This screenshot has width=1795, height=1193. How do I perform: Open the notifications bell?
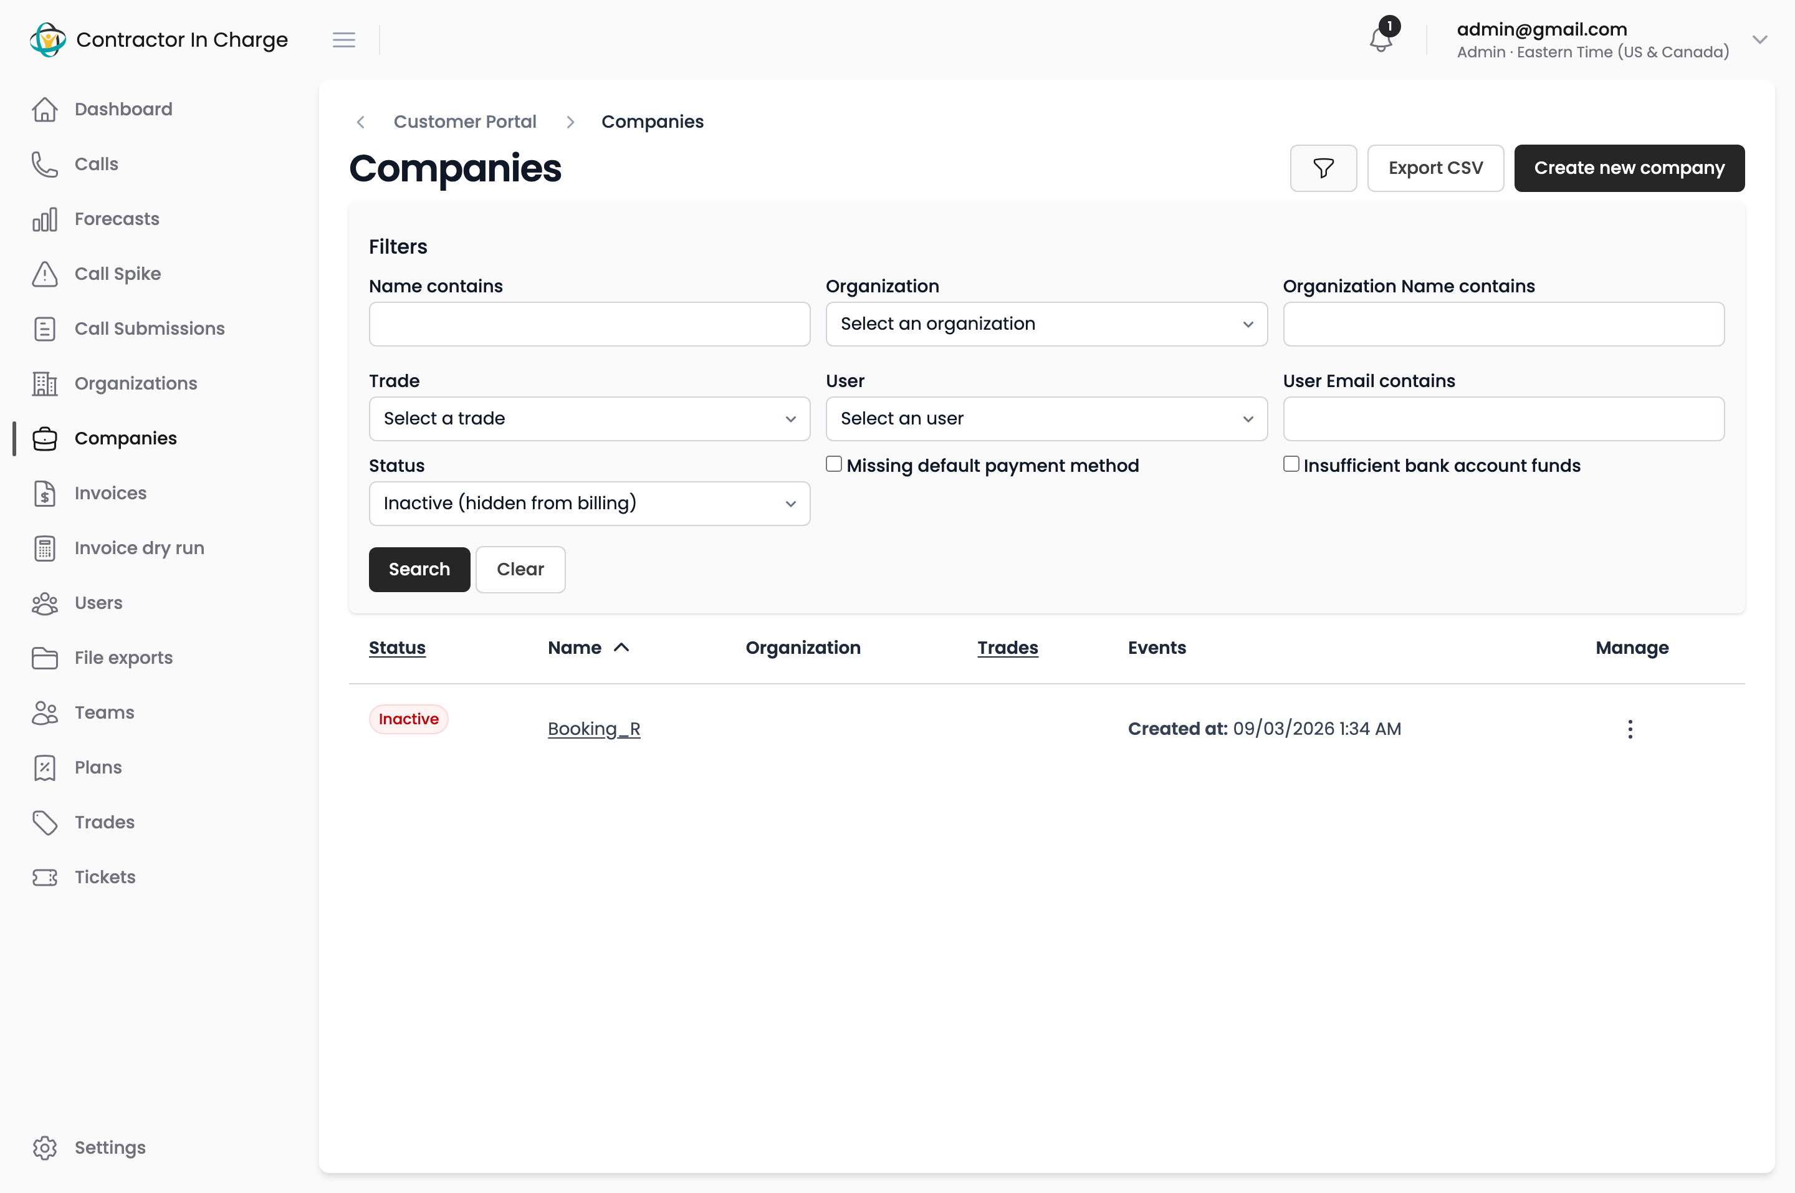point(1381,39)
